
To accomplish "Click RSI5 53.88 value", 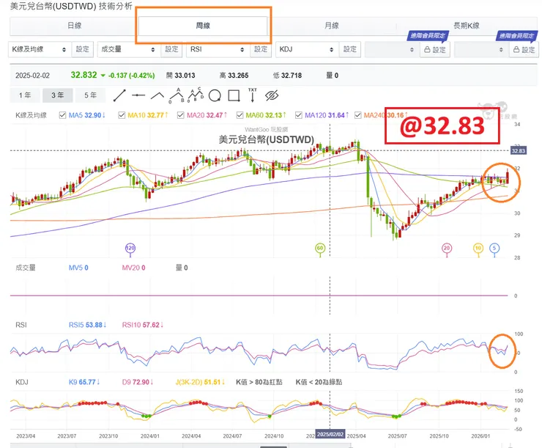I will point(87,325).
